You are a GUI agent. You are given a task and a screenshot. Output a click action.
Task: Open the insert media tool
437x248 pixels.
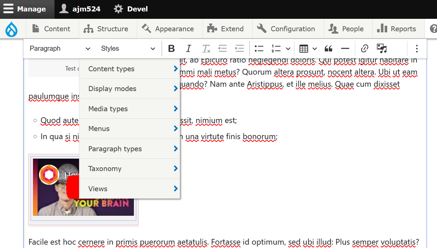click(x=381, y=49)
